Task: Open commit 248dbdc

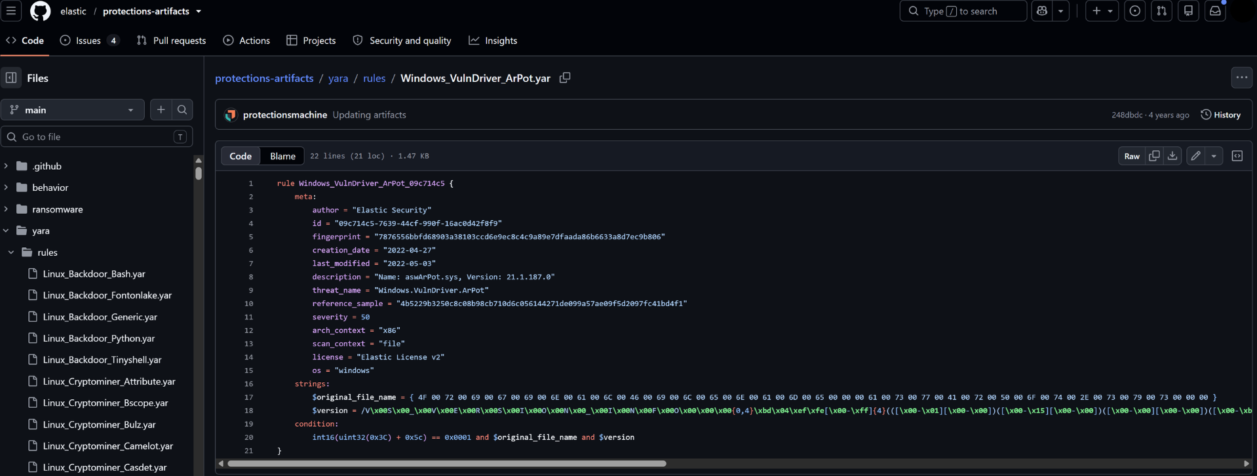Action: (x=1127, y=115)
